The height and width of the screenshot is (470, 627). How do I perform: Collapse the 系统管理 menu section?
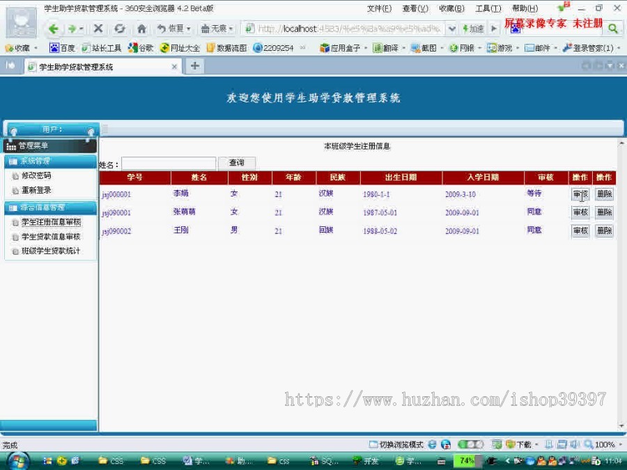50,161
